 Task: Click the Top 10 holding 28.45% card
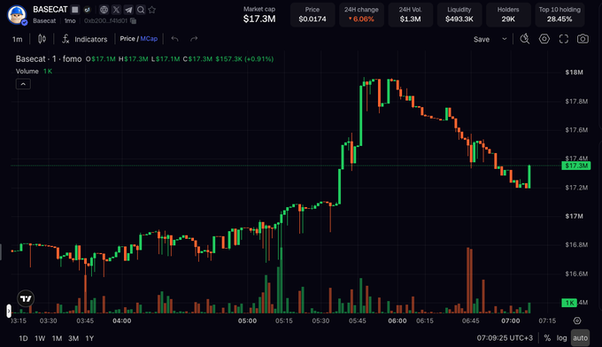click(560, 14)
